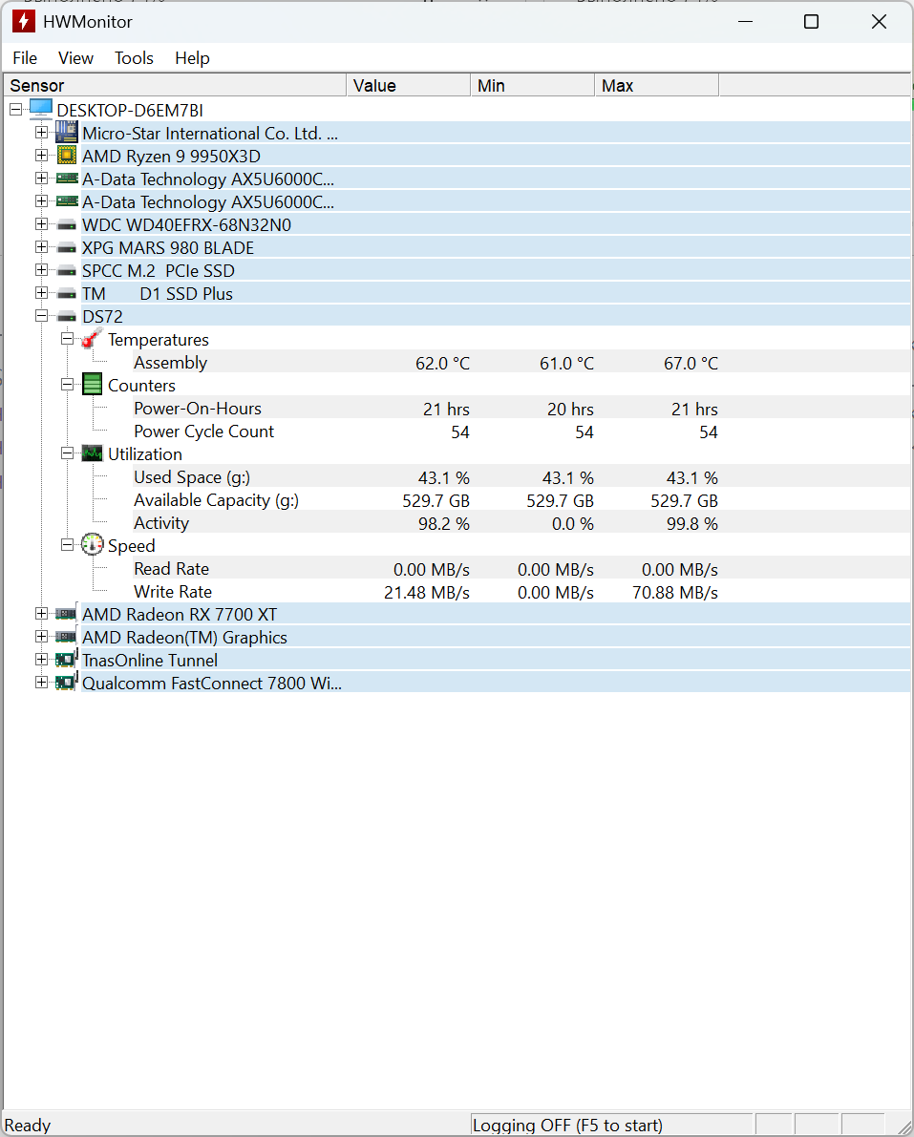The height and width of the screenshot is (1137, 914).
Task: Click the Speed gauge icon
Action: (92, 544)
